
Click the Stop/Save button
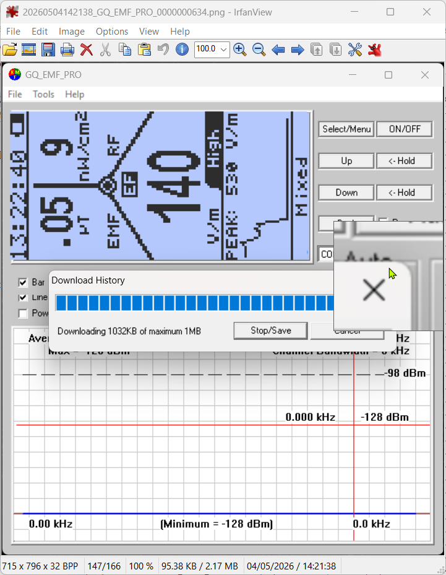click(270, 331)
